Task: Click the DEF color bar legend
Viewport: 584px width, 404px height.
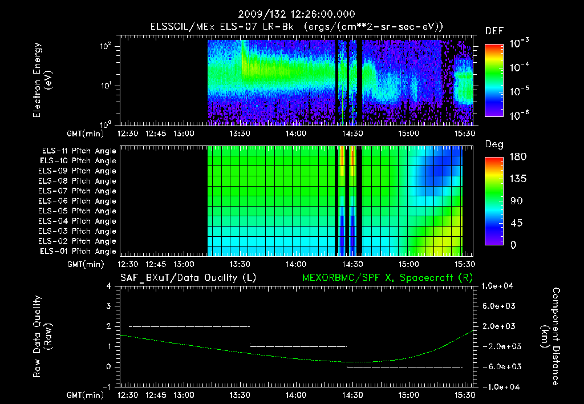Action: [x=494, y=80]
